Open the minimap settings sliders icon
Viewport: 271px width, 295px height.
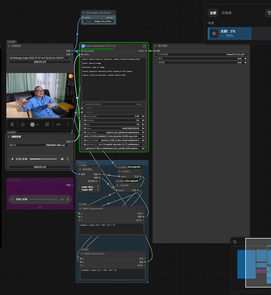click(235, 242)
